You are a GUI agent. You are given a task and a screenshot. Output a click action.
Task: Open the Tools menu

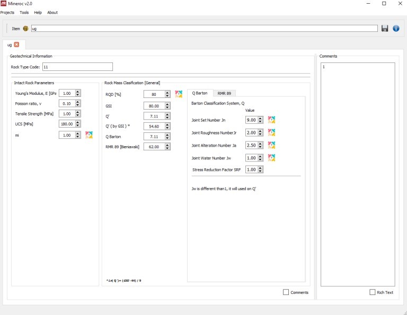[24, 13]
